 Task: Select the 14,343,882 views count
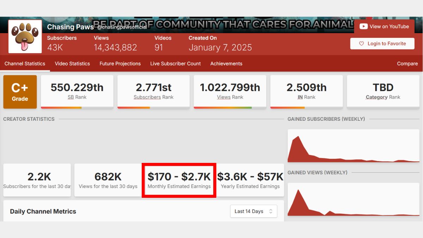pyautogui.click(x=115, y=47)
